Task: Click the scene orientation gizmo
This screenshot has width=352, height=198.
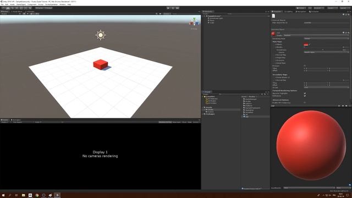Action: point(194,22)
